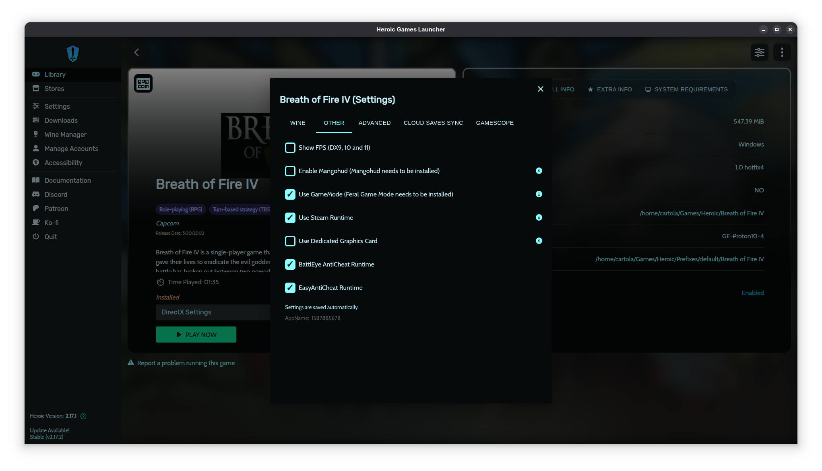Click the Wine Manager glass icon

[x=36, y=134]
